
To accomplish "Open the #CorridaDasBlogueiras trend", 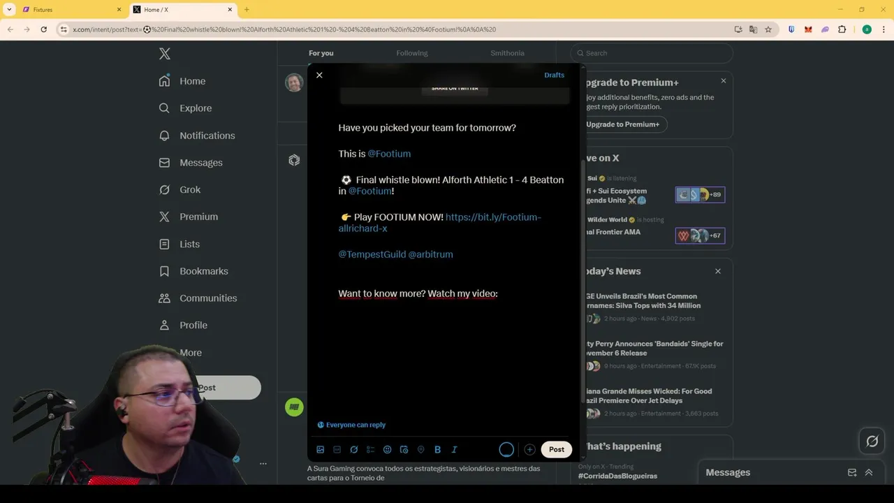I will point(617,476).
